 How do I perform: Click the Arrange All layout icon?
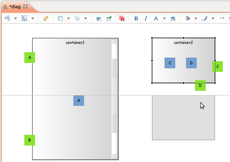point(7,18)
